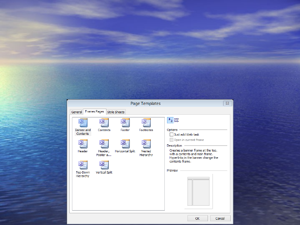Switch to list view icon
The width and height of the screenshot is (300, 225).
177,120
